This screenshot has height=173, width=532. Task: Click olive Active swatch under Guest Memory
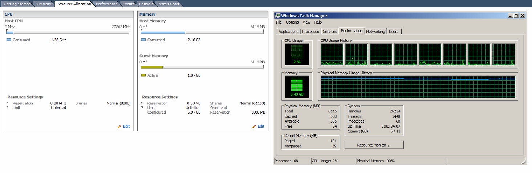143,75
